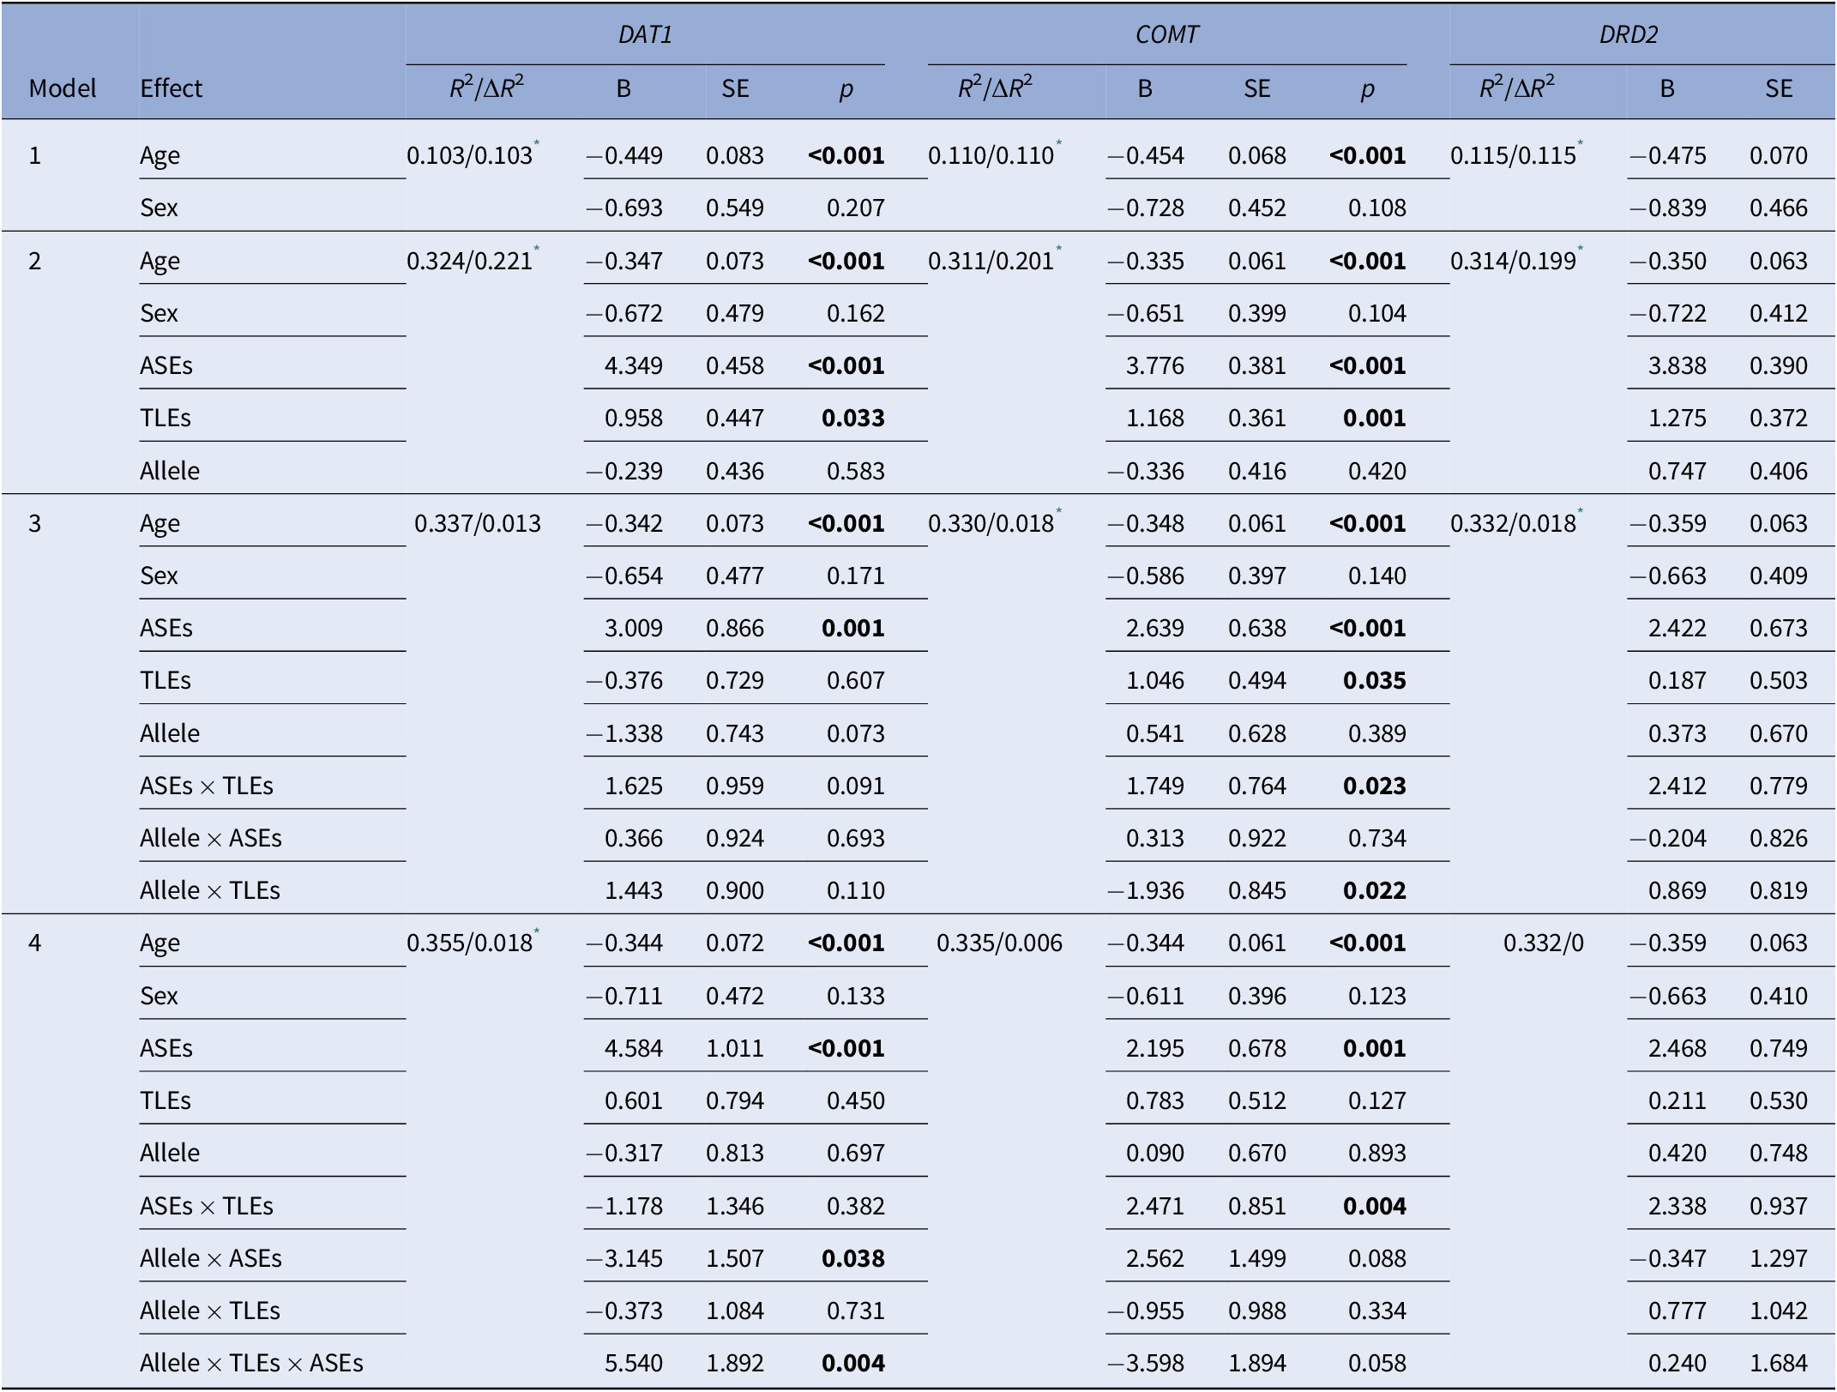Viewport: 1837px width, 1392px height.
Task: Click the B value 5.540
Action: 633,1363
